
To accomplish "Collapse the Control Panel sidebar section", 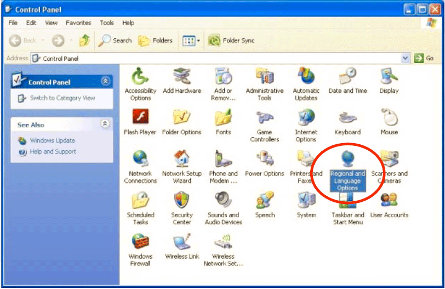I will [x=105, y=82].
